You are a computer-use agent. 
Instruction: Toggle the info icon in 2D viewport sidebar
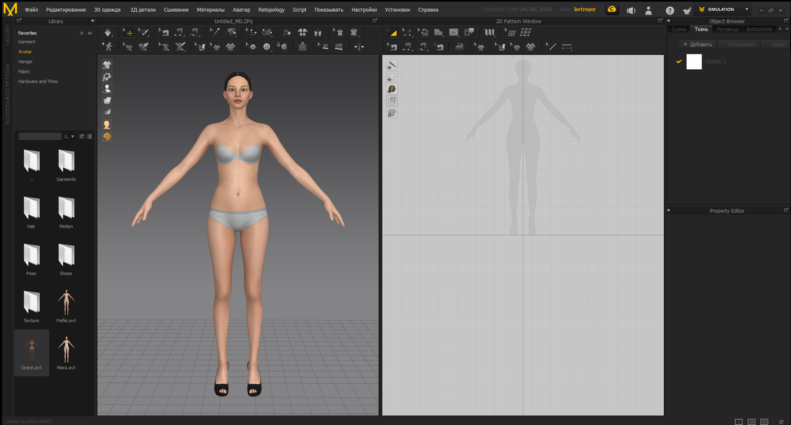[x=392, y=88]
